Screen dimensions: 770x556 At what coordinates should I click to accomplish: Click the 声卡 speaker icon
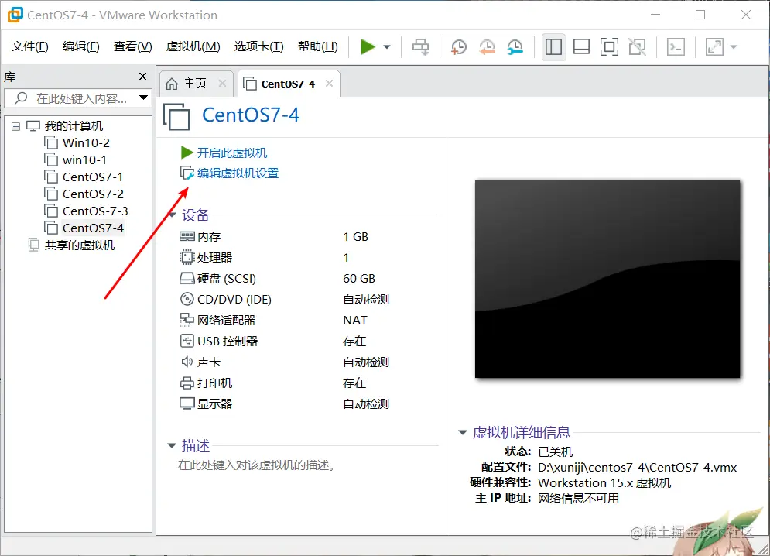click(187, 362)
